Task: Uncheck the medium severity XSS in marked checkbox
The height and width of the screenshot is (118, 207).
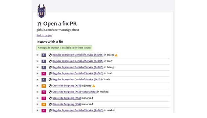Action: 37,104
